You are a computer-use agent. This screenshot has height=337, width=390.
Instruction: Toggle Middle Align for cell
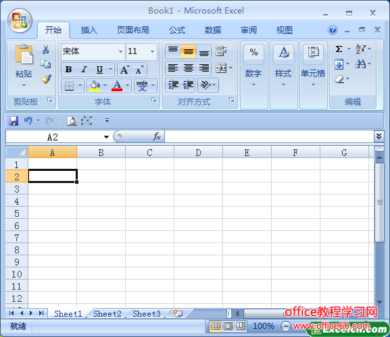[189, 51]
